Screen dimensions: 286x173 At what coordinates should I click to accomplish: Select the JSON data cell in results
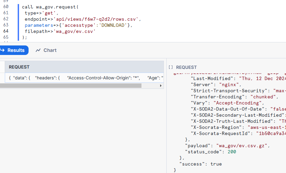[x=85, y=78]
